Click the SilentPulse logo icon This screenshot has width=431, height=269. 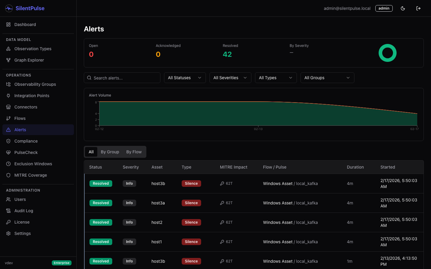(x=9, y=8)
